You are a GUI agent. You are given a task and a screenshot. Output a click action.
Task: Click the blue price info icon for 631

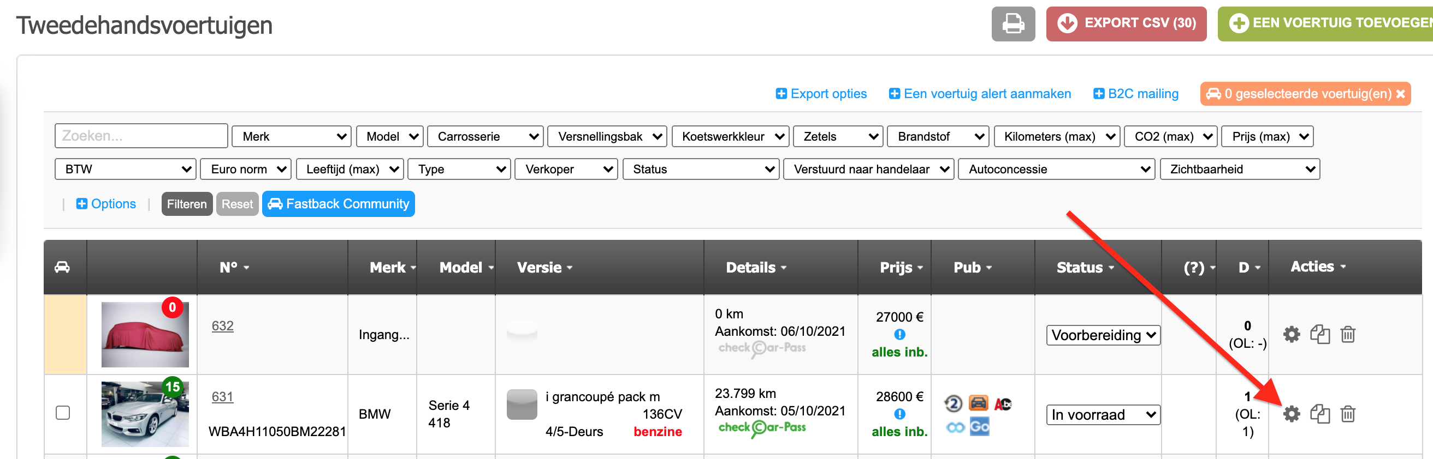pyautogui.click(x=899, y=414)
